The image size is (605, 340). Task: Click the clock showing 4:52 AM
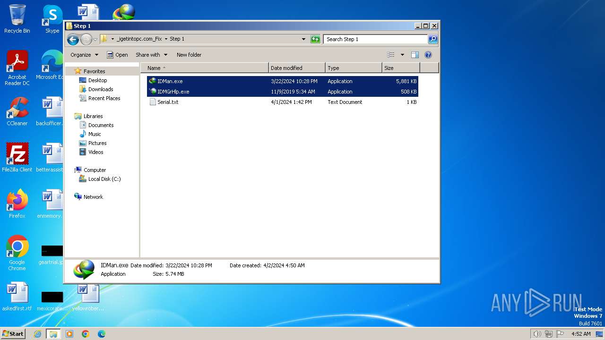(x=581, y=334)
